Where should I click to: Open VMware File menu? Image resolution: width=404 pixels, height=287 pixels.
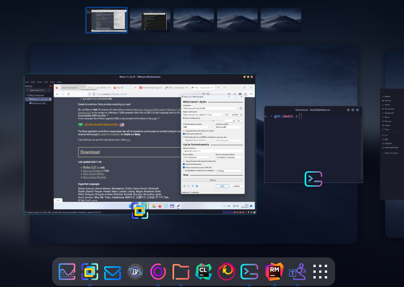27,82
